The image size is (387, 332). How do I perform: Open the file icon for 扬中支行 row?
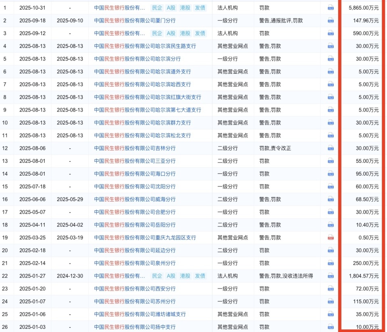[331, 327]
